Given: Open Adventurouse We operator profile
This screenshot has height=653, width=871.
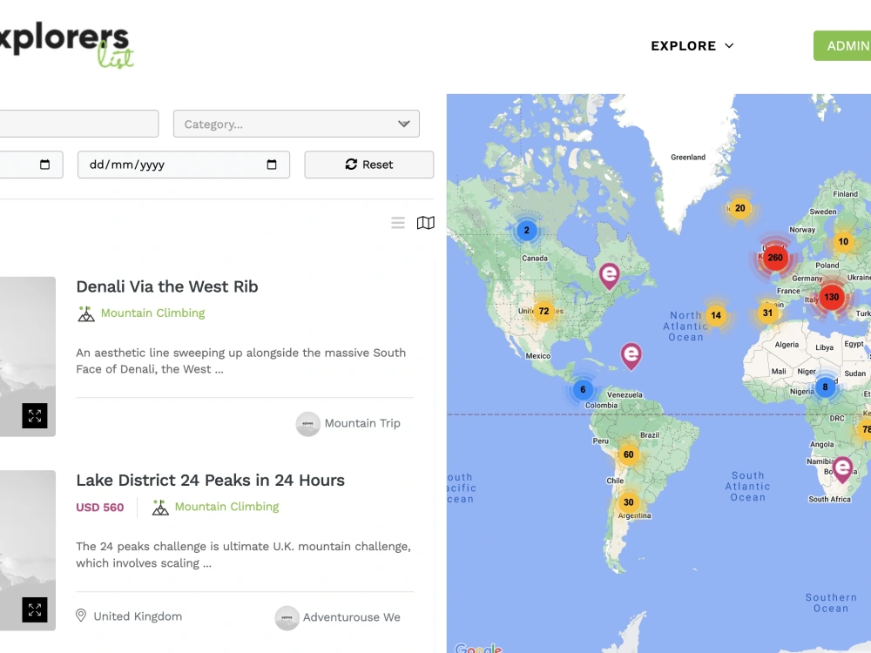Looking at the screenshot, I should coord(351,617).
